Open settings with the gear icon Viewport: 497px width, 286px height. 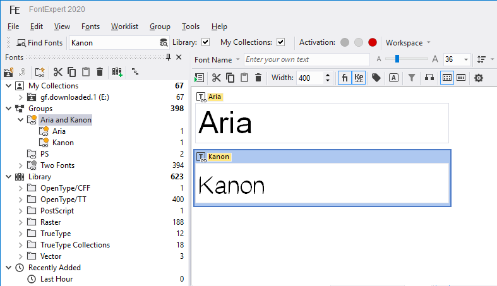(479, 78)
